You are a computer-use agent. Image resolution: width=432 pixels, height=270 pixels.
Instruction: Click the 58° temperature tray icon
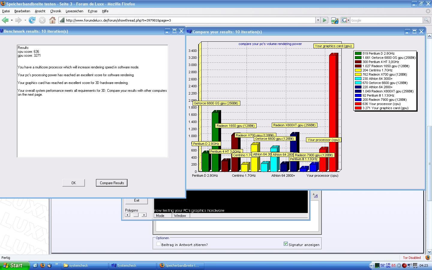point(383,265)
